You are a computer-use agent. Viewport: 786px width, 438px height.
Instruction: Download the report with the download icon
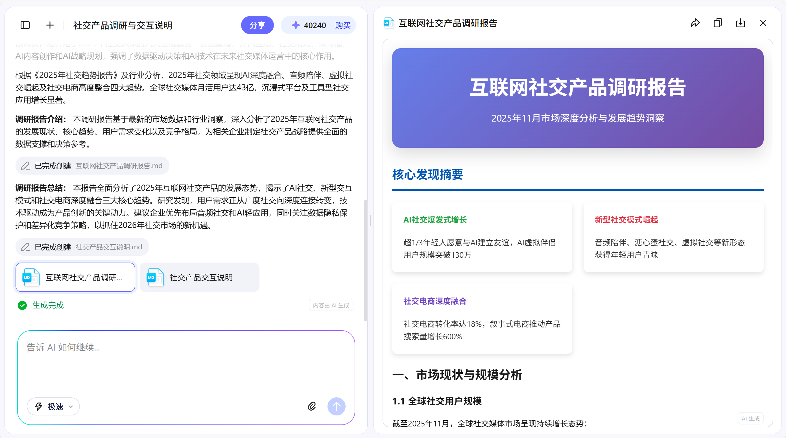tap(741, 23)
